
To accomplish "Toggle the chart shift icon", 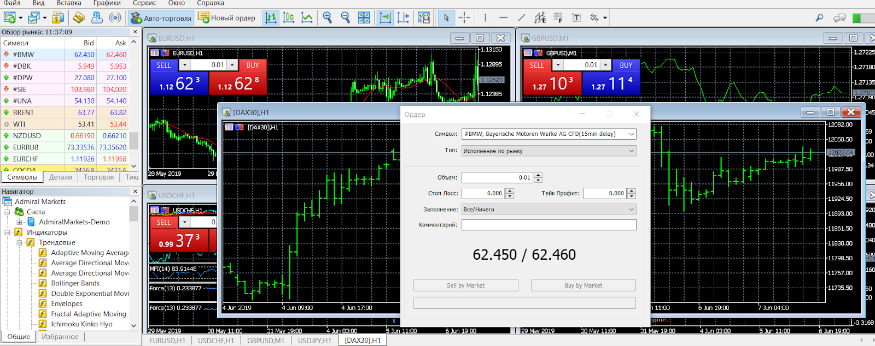I will click(403, 17).
